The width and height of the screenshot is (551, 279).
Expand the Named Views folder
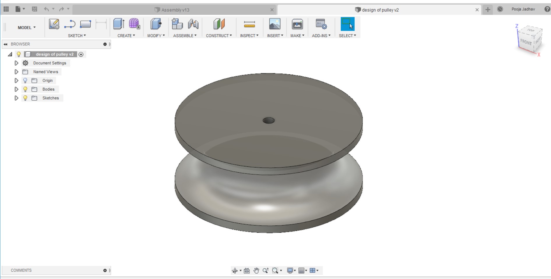tap(16, 72)
